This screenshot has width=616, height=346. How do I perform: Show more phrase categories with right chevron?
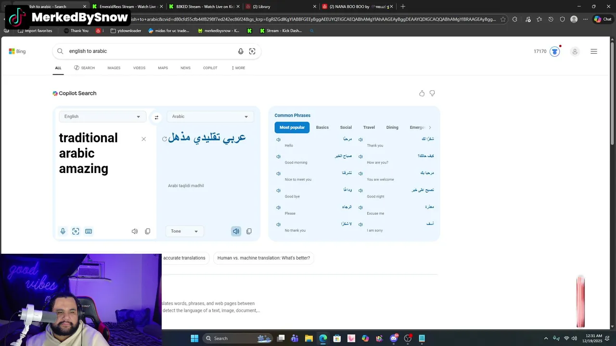click(x=430, y=127)
